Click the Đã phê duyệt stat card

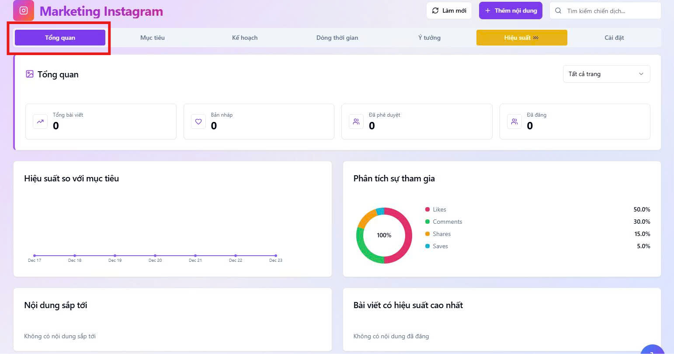[x=417, y=121]
